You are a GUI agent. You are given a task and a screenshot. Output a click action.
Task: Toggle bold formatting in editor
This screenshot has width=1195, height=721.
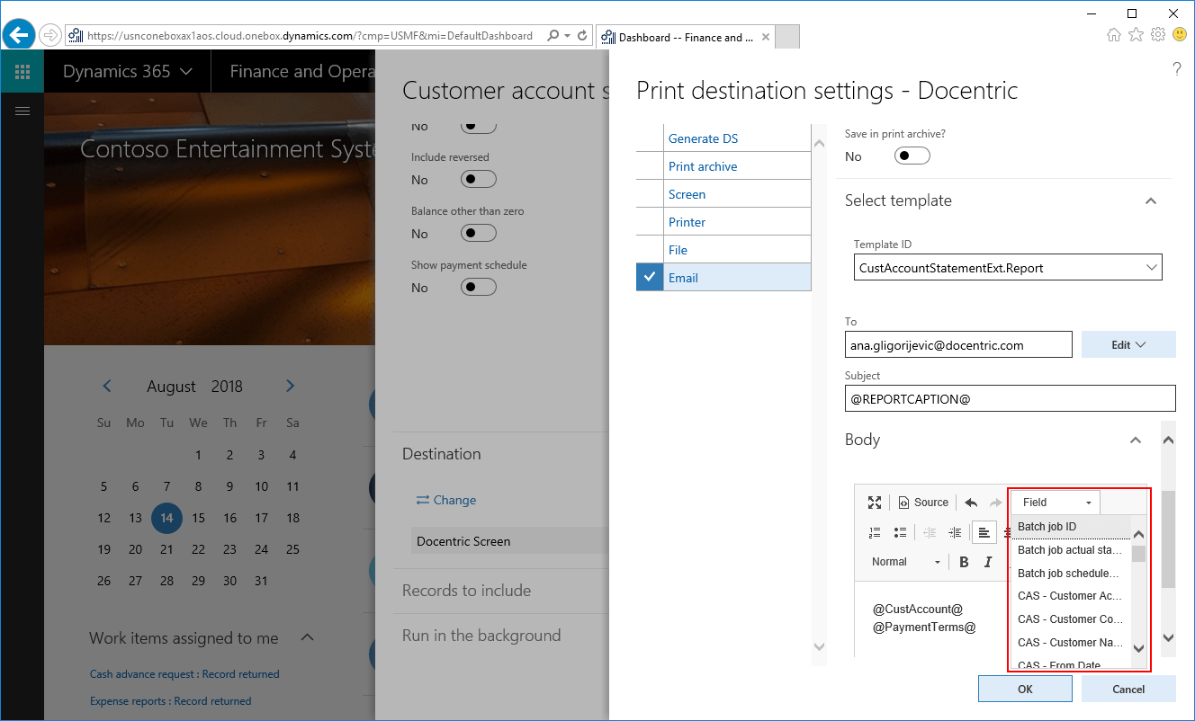(x=964, y=562)
